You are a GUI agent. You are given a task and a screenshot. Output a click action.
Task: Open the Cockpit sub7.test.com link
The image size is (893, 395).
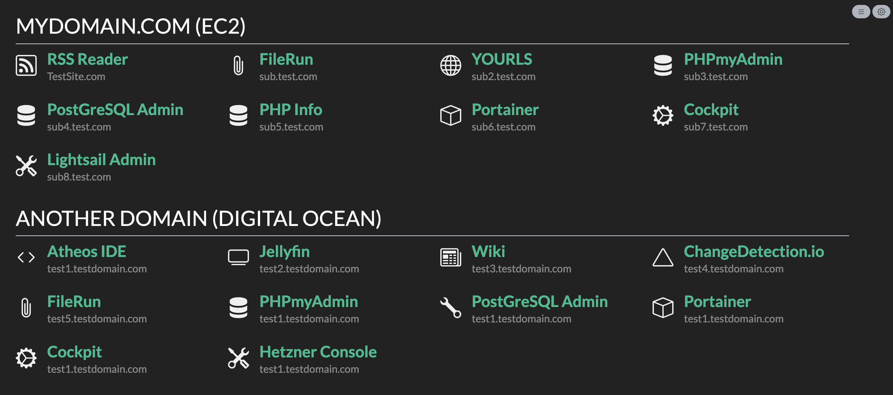click(x=711, y=110)
